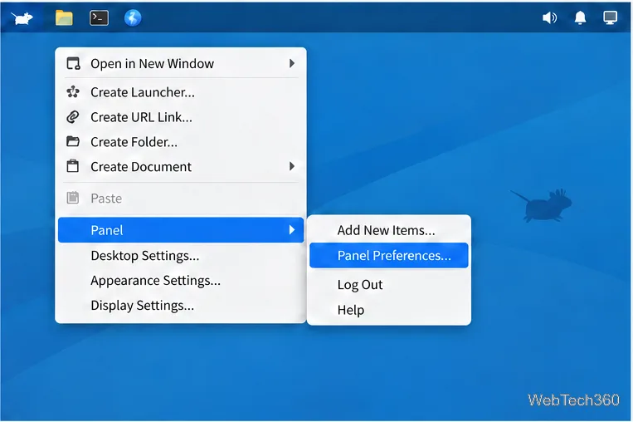Select Create URL Link... entry
This screenshot has width=633, height=422.
(181, 117)
